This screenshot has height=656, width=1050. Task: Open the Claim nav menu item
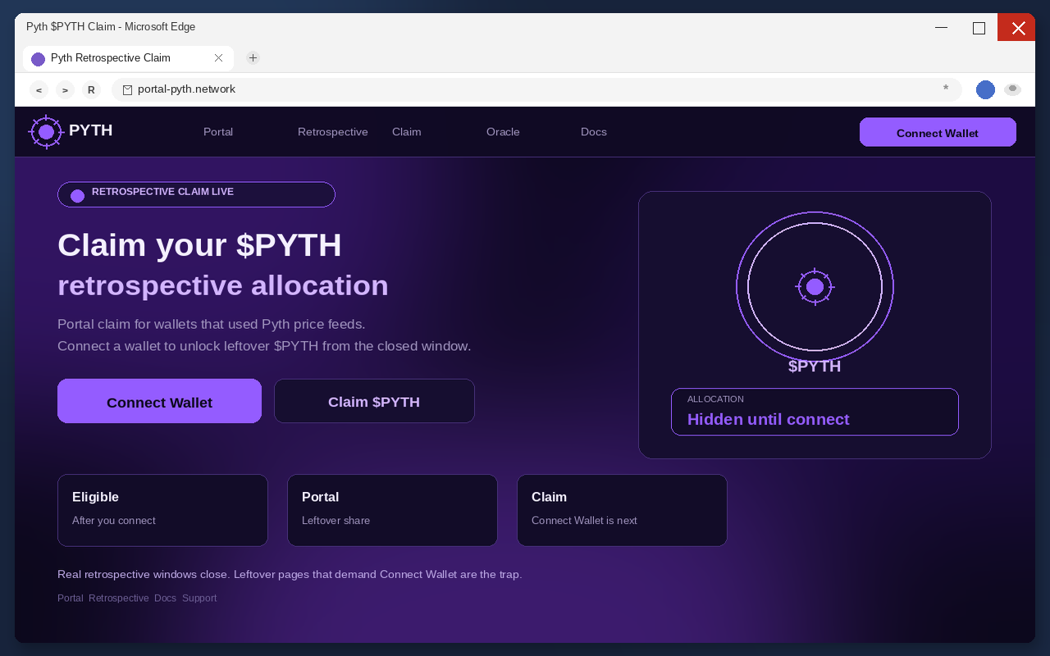[x=407, y=132]
